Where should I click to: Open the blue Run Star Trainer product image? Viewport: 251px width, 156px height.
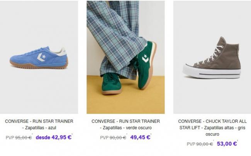[39, 57]
